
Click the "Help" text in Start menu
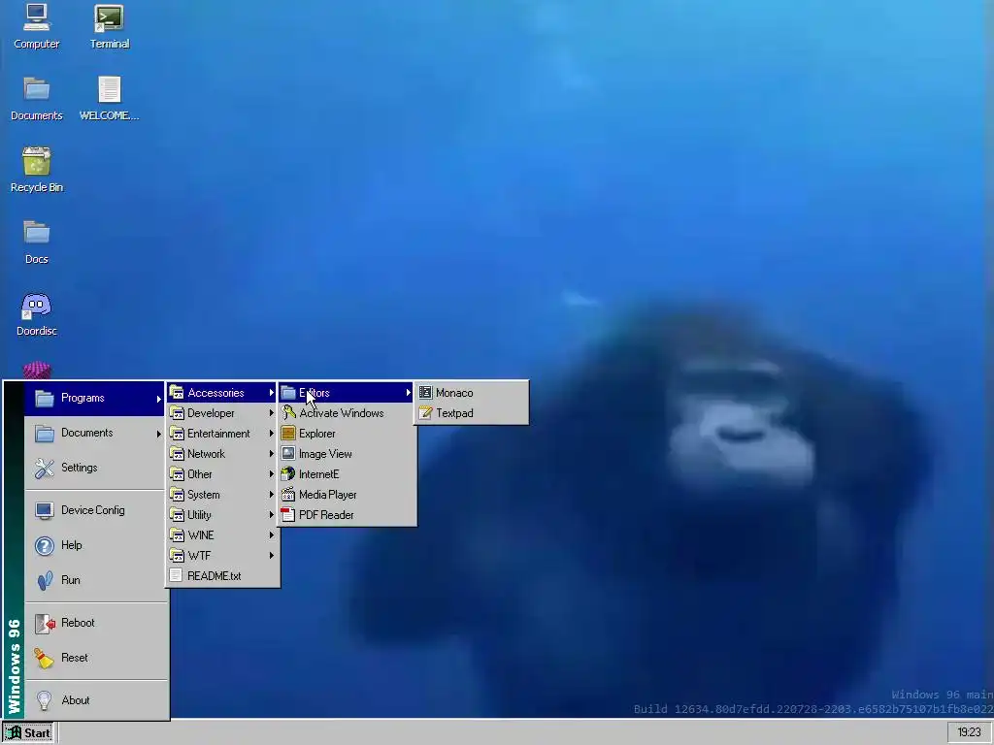pos(71,545)
